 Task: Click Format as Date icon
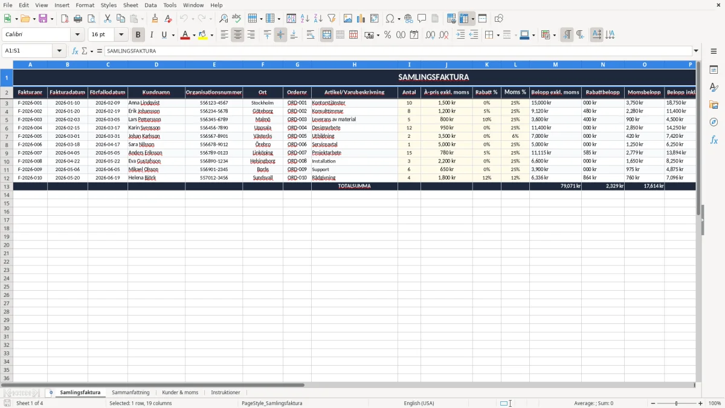coord(414,35)
